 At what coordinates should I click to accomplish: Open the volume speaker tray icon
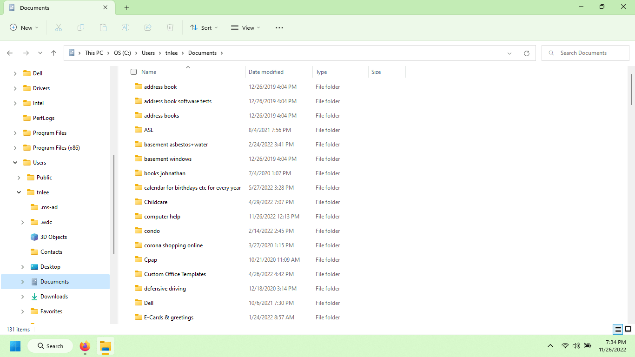576,346
